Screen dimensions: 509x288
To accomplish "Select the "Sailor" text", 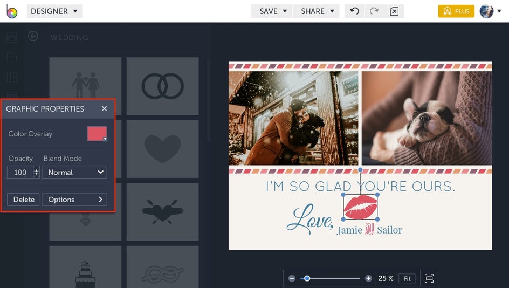I will click(389, 230).
